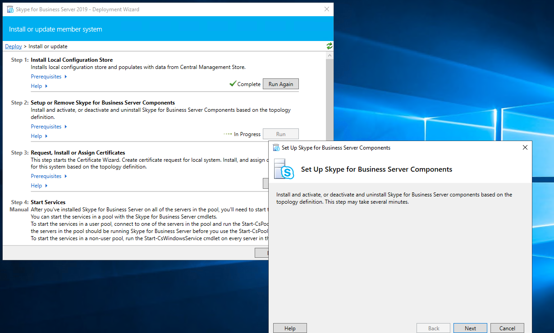
Task: Expand Help under Step 3
Action: click(39, 186)
